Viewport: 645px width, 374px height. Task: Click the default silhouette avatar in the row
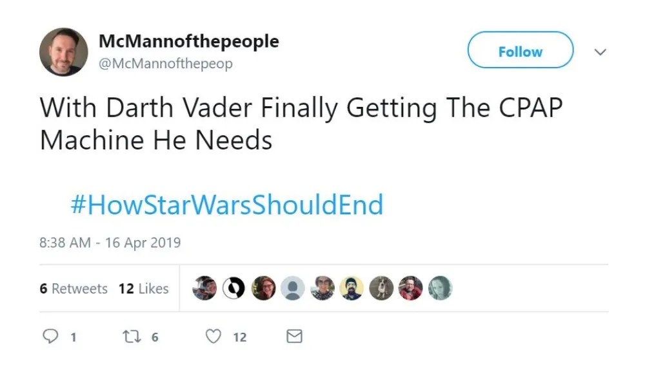point(293,288)
